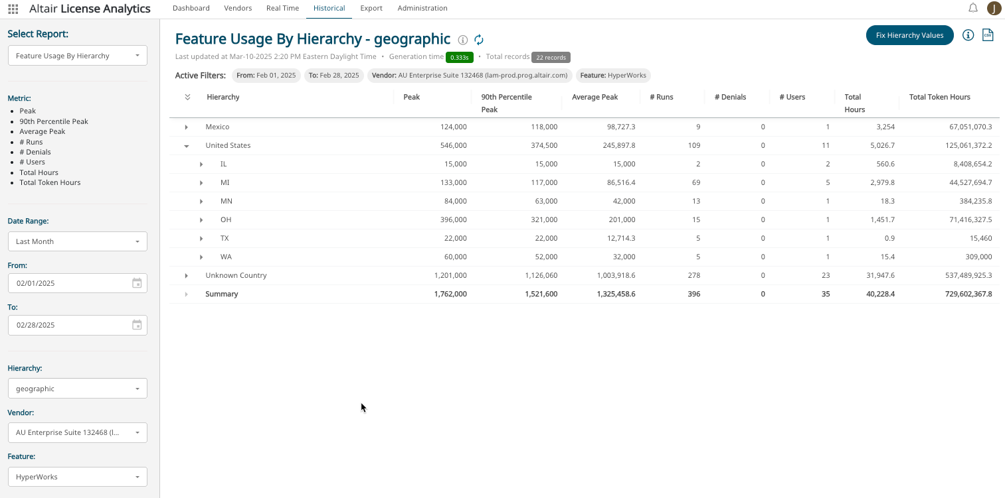Click the expand-all rows double chevron icon

pyautogui.click(x=187, y=97)
